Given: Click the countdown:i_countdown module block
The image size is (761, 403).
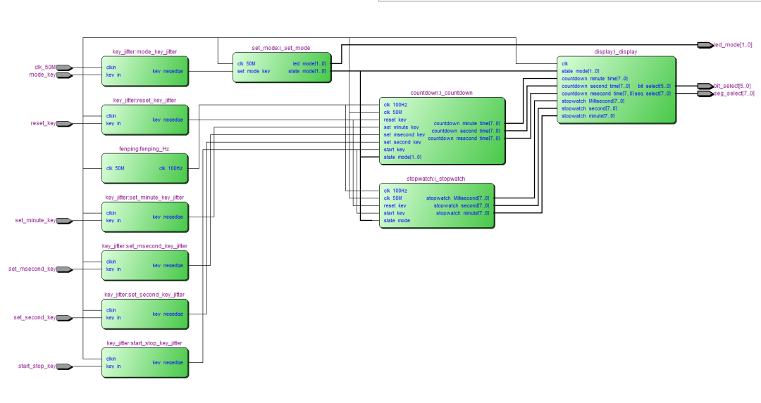Looking at the screenshot, I should point(442,131).
